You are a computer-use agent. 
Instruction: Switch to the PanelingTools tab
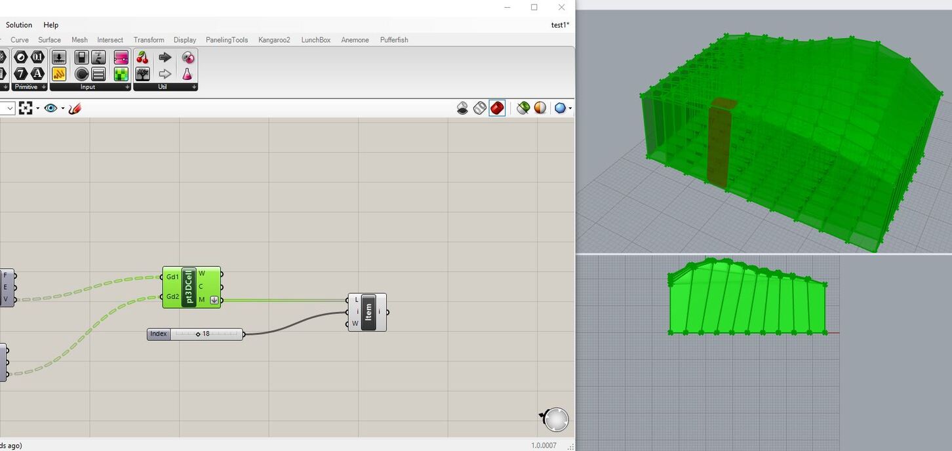[226, 40]
